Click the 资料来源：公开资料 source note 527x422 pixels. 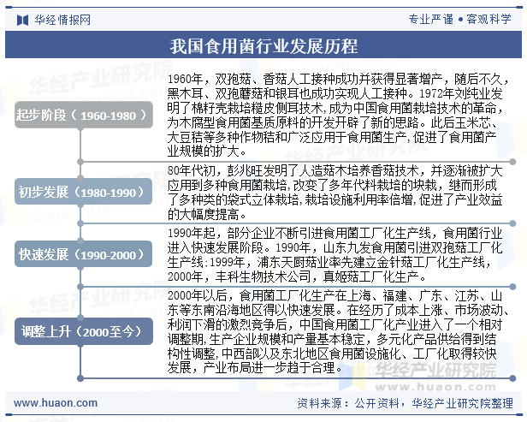pyautogui.click(x=405, y=403)
